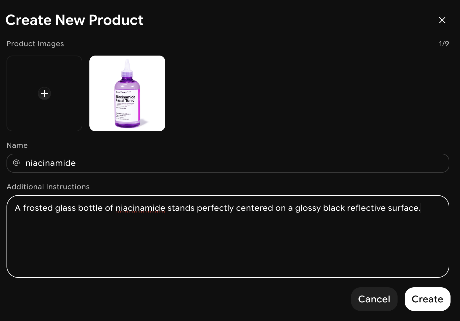
Task: Select the Niacinamide Facial Tonic bottle thumbnail
Action: coord(127,93)
